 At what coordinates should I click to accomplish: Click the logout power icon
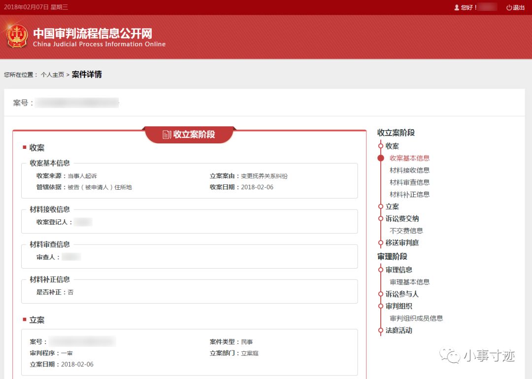click(509, 7)
